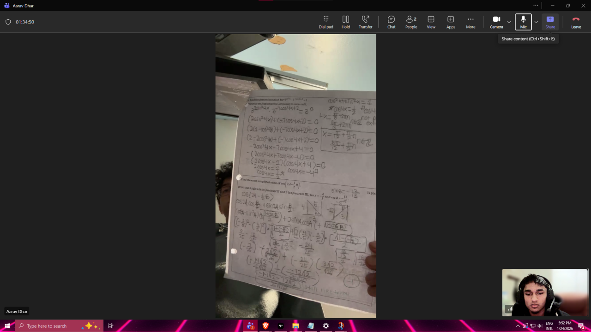Viewport: 591px width, 332px height.
Task: Leave the call
Action: 576,22
